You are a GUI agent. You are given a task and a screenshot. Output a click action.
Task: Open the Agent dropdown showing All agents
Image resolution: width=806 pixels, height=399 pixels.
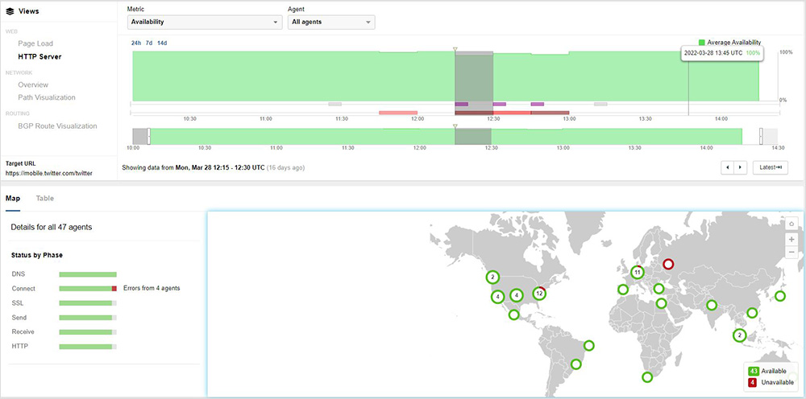point(330,22)
